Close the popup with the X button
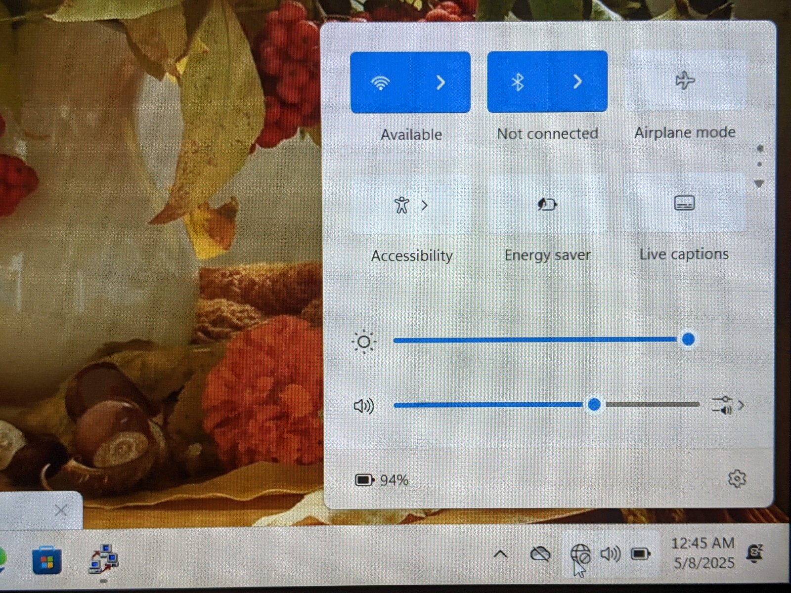This screenshot has height=593, width=791. pos(61,510)
